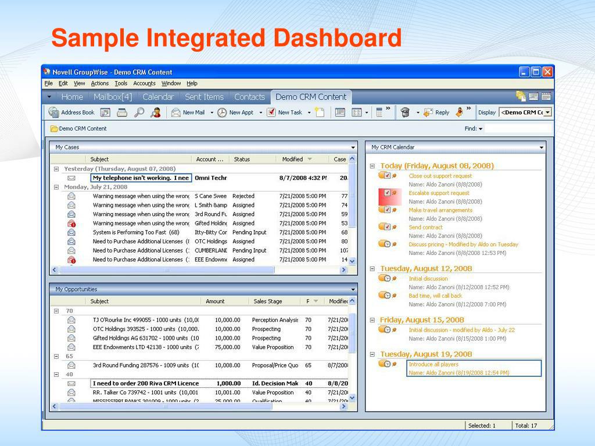Check off Escalate support request task

(x=387, y=193)
